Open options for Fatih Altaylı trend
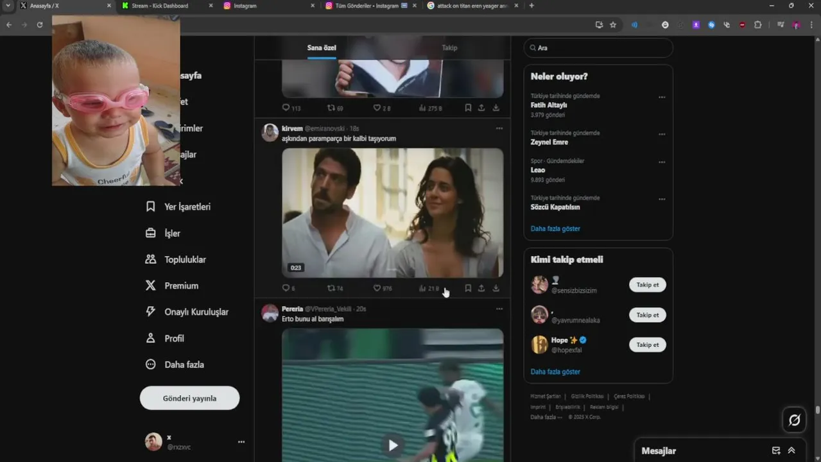The image size is (821, 462). point(662,98)
